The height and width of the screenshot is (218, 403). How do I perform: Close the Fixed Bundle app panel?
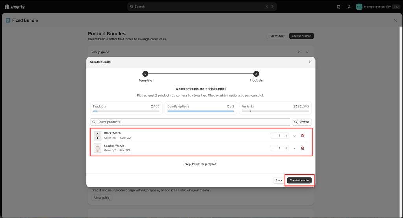[x=395, y=20]
